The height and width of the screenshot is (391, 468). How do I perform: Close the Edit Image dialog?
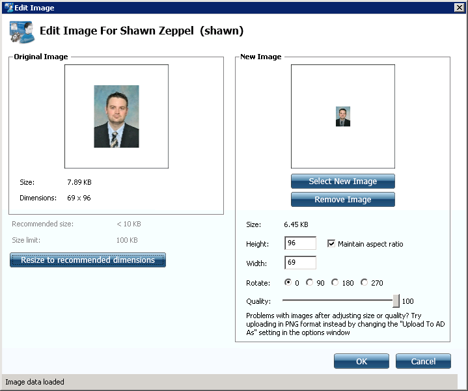[x=459, y=7]
